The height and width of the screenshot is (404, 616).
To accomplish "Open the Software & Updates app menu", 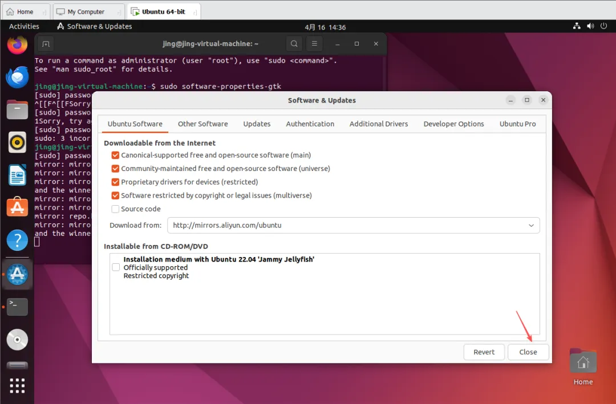I will [94, 26].
